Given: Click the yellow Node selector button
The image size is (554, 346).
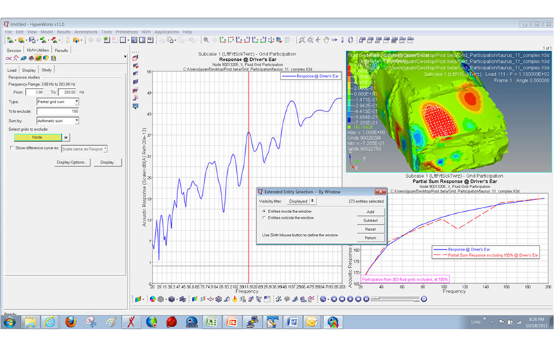Looking at the screenshot, I should click(x=37, y=137).
